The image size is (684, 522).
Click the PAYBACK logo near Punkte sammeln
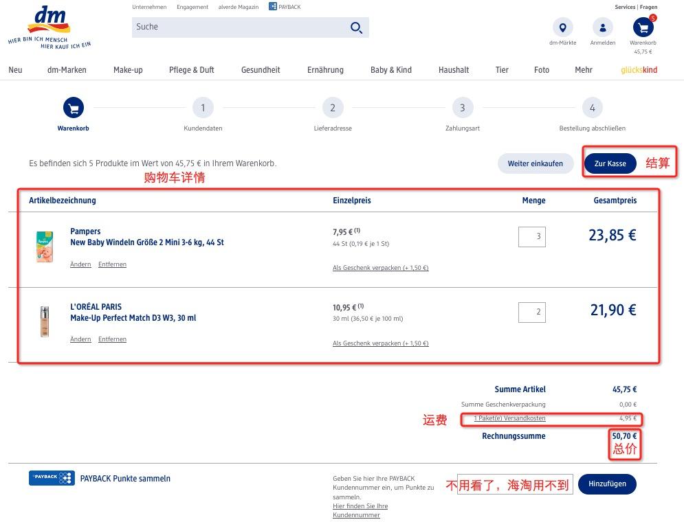tap(52, 478)
